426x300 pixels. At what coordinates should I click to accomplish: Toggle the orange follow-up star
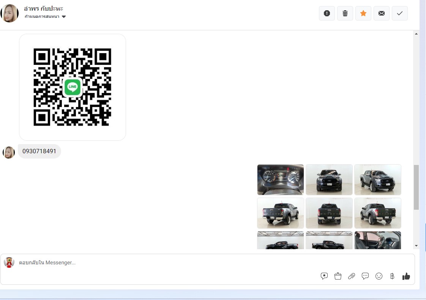click(x=363, y=13)
